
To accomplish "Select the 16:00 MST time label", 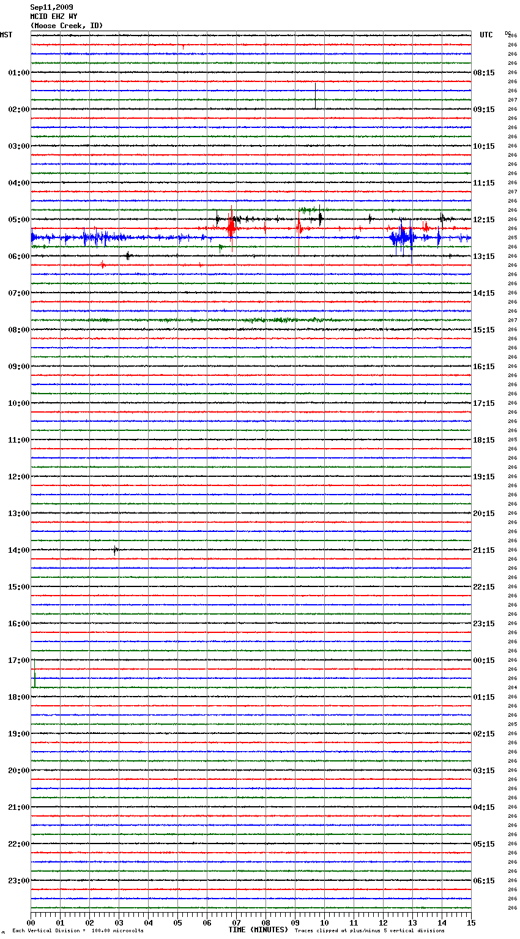I will click(19, 624).
